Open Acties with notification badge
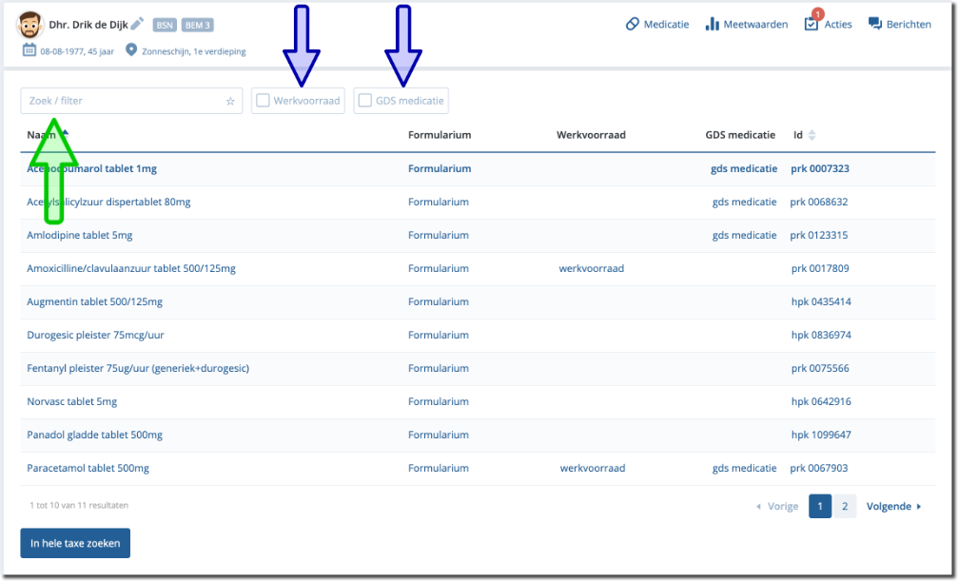This screenshot has width=958, height=581. tap(811, 23)
